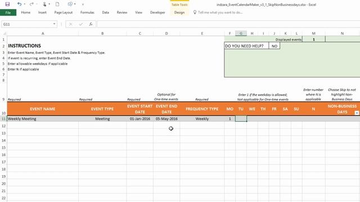Click the 05-May-2016 end date cell
Viewport: 360px width, 202px height.
click(166, 118)
